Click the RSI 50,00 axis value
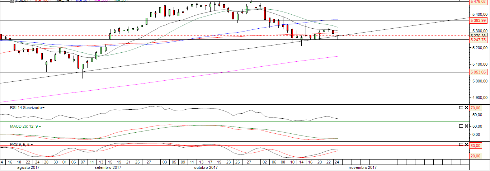Viewport: 490px width, 171px height. (x=477, y=115)
